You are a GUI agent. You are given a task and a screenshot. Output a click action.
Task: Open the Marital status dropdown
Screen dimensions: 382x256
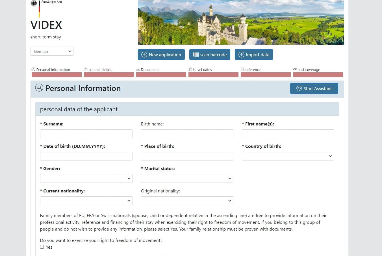(187, 178)
